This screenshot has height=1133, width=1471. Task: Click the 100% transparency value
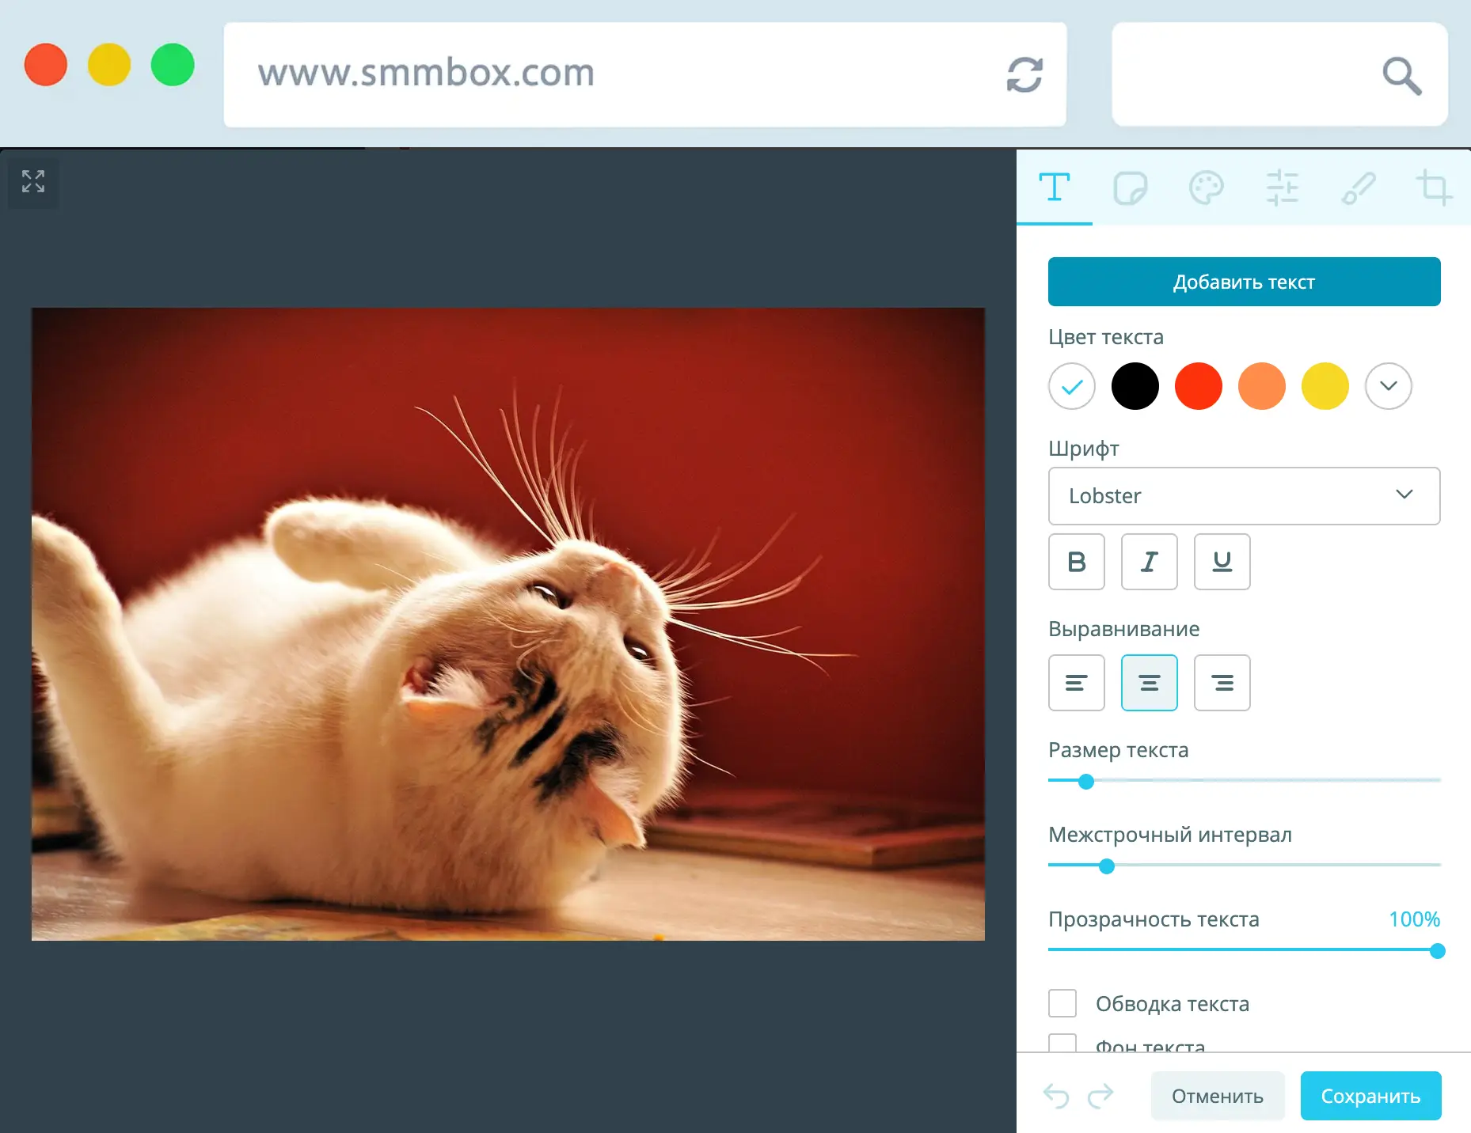coord(1414,919)
